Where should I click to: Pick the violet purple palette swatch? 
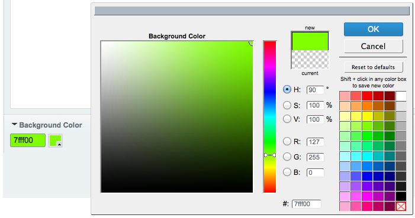367,186
